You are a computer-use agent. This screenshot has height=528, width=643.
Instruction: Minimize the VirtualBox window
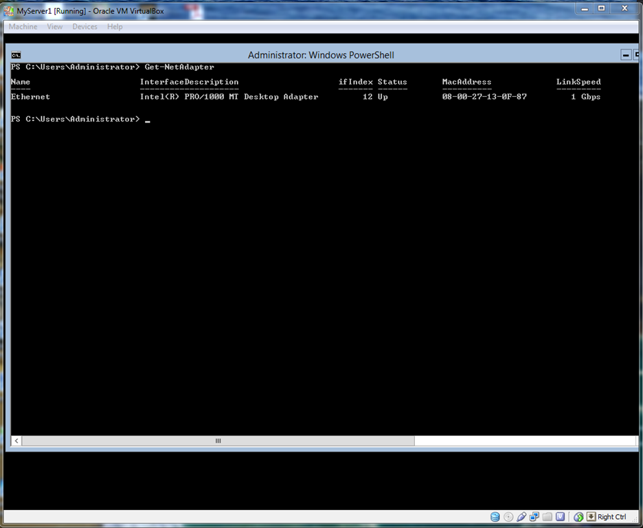coord(585,9)
